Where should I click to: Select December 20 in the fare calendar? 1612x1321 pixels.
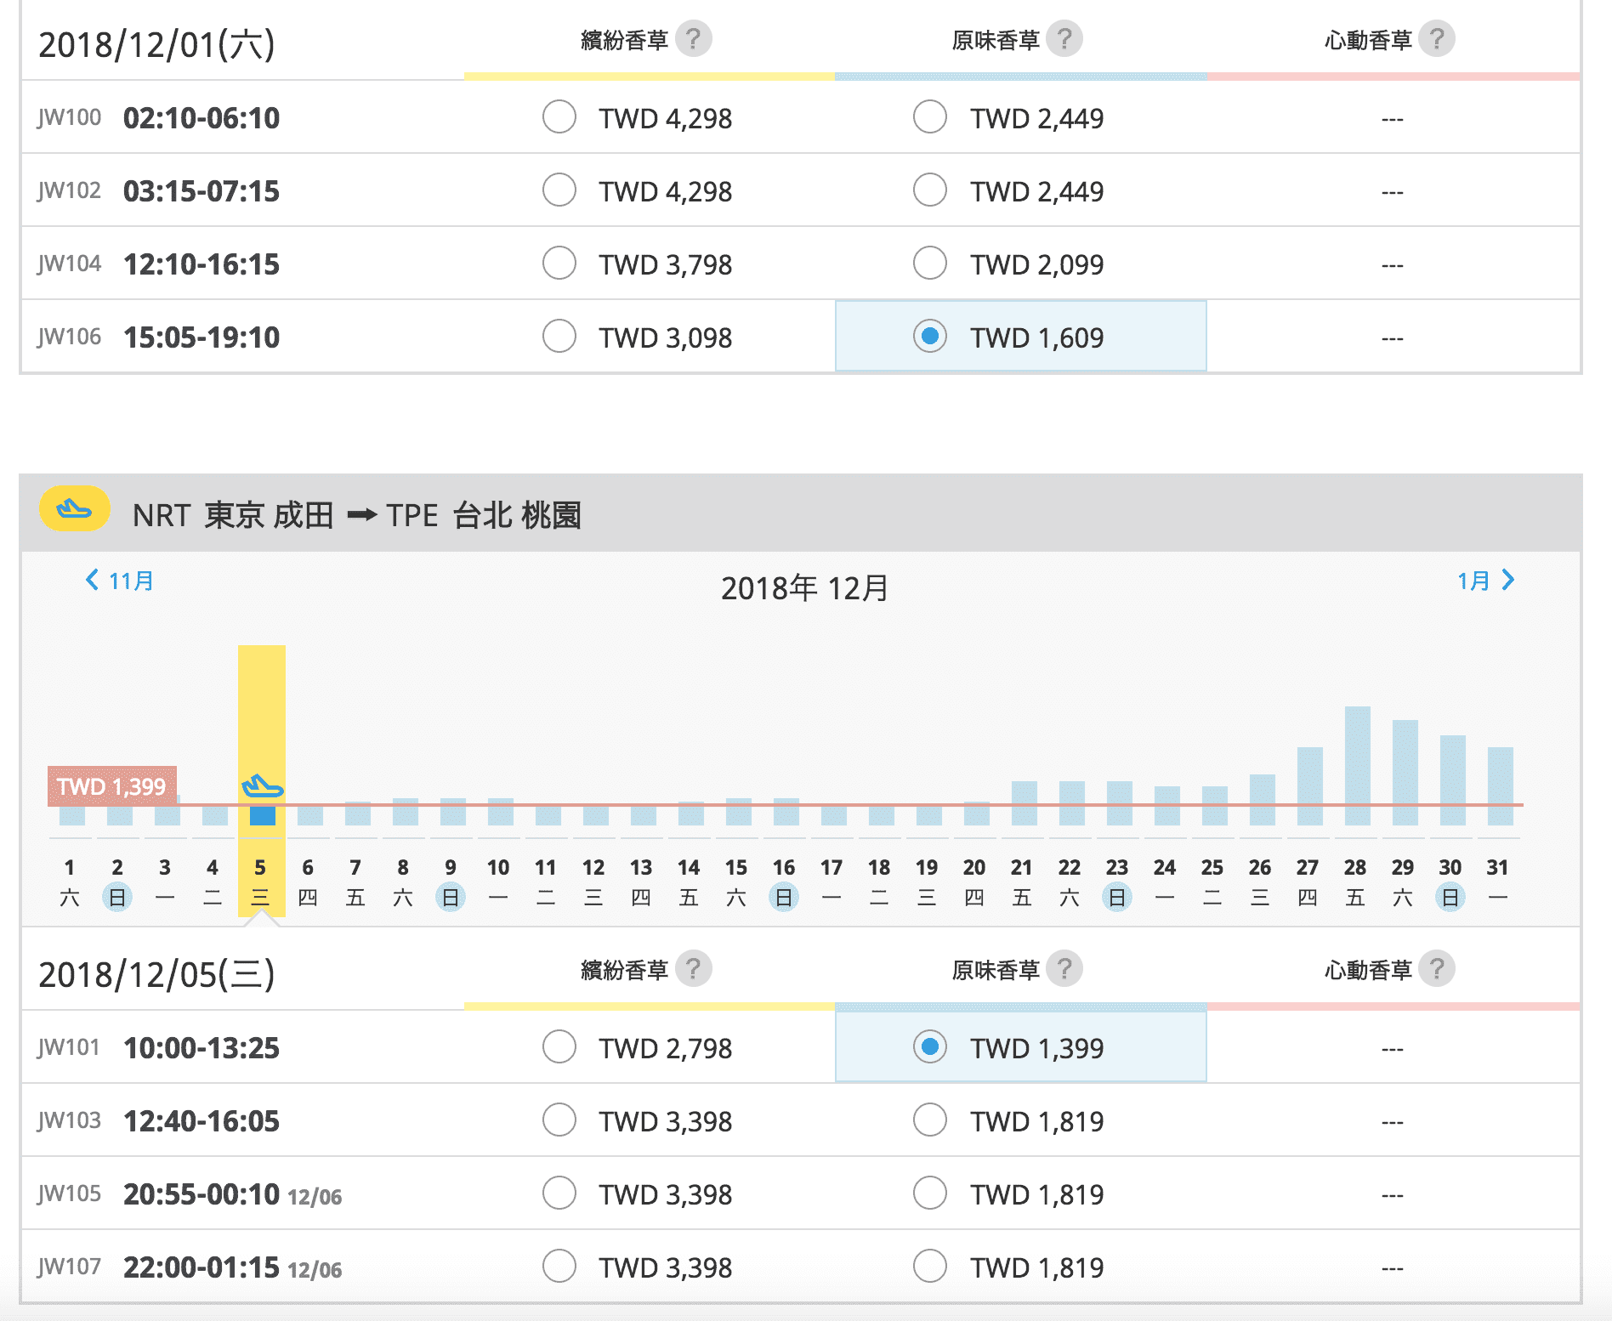pyautogui.click(x=974, y=882)
